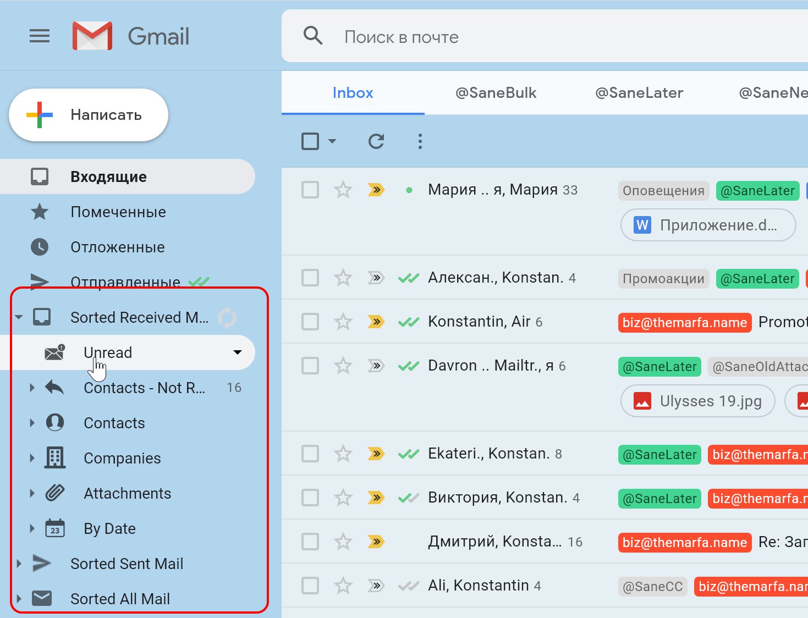Click importance marker on Ali, Konstantin row
This screenshot has width=808, height=618.
pos(376,586)
